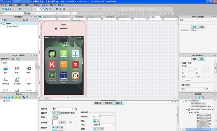The height and width of the screenshot is (131, 217).
Task: Create a new file using toolbar icon
Action: point(3,9)
